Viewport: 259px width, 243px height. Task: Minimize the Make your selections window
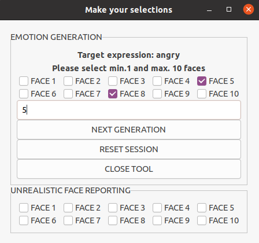pos(209,10)
